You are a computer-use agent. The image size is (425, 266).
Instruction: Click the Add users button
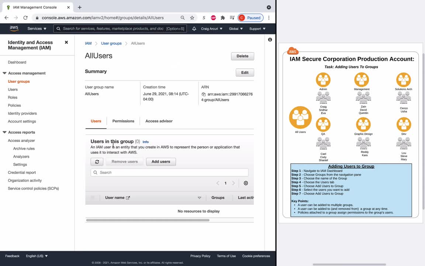tap(161, 162)
